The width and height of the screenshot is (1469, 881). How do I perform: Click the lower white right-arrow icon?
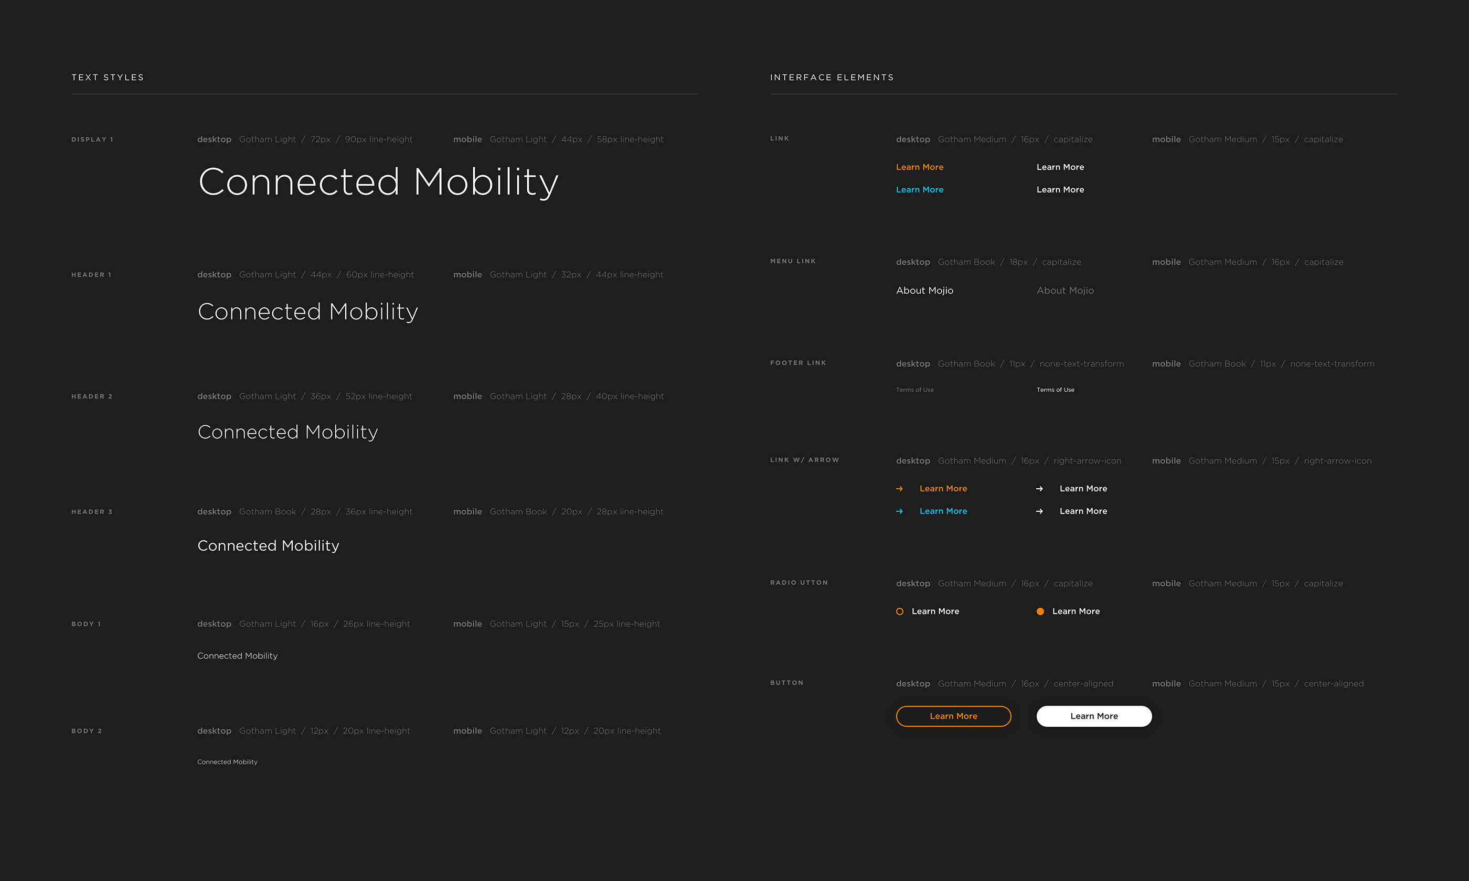(x=1039, y=511)
